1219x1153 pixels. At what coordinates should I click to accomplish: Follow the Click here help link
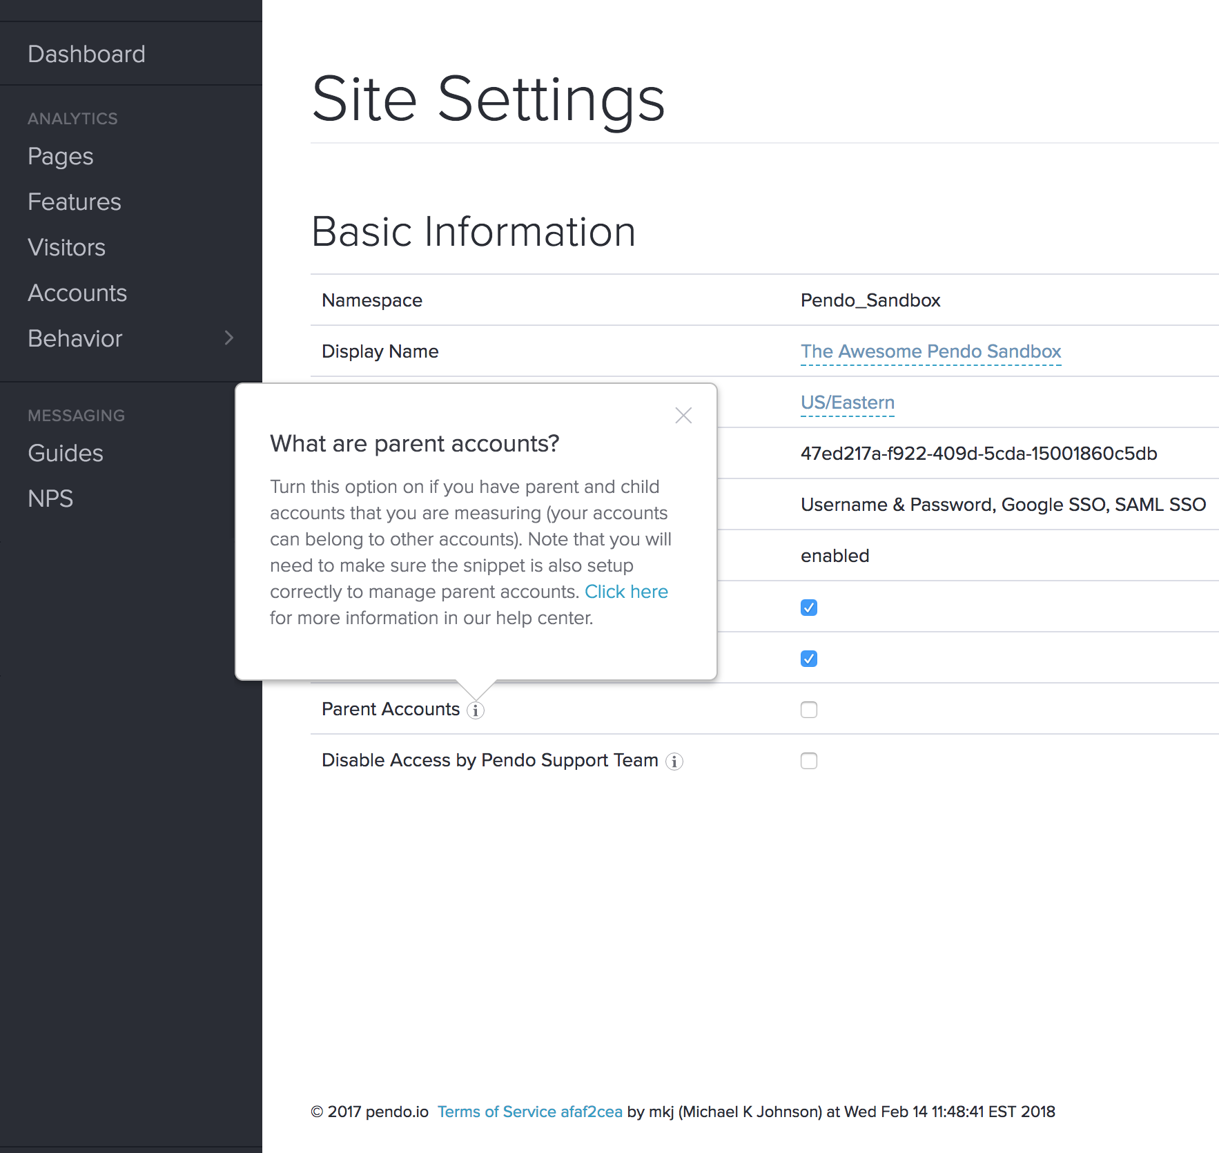(626, 592)
